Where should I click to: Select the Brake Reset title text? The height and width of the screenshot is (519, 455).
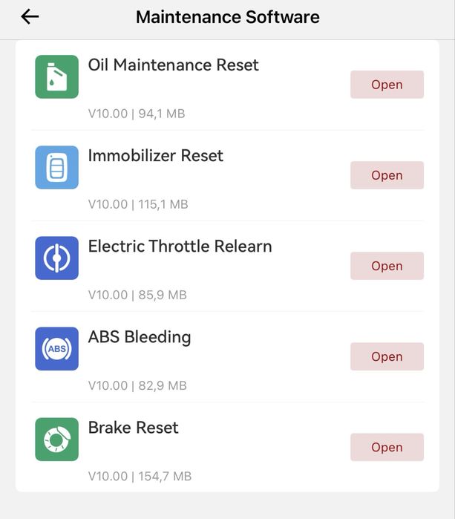pyautogui.click(x=133, y=428)
